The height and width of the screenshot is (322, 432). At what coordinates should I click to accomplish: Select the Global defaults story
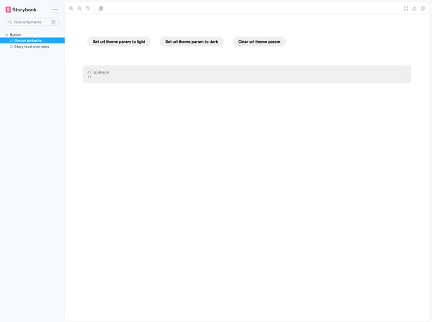click(28, 40)
